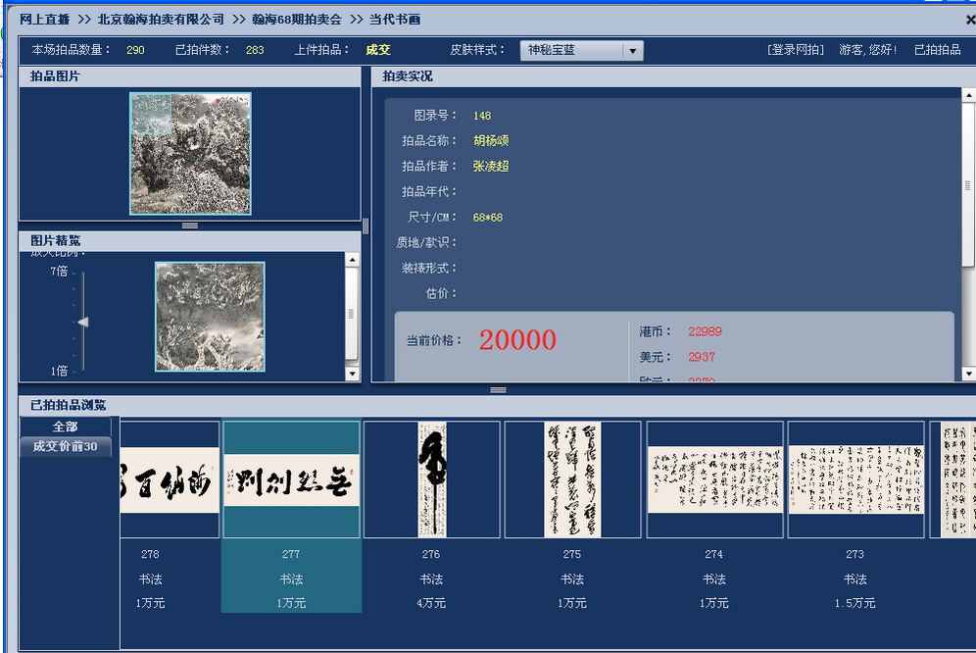Click the 拍品图片 panel header
Viewport: 976px width, 653px height.
coord(190,76)
